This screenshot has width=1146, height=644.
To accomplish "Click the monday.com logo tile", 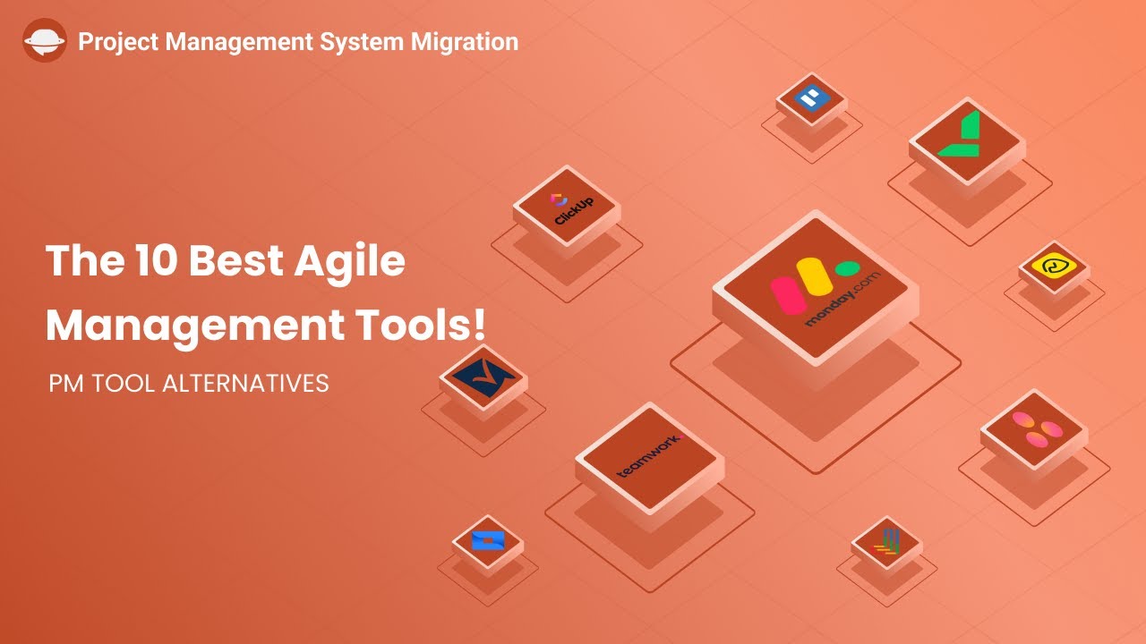I will pos(816,290).
